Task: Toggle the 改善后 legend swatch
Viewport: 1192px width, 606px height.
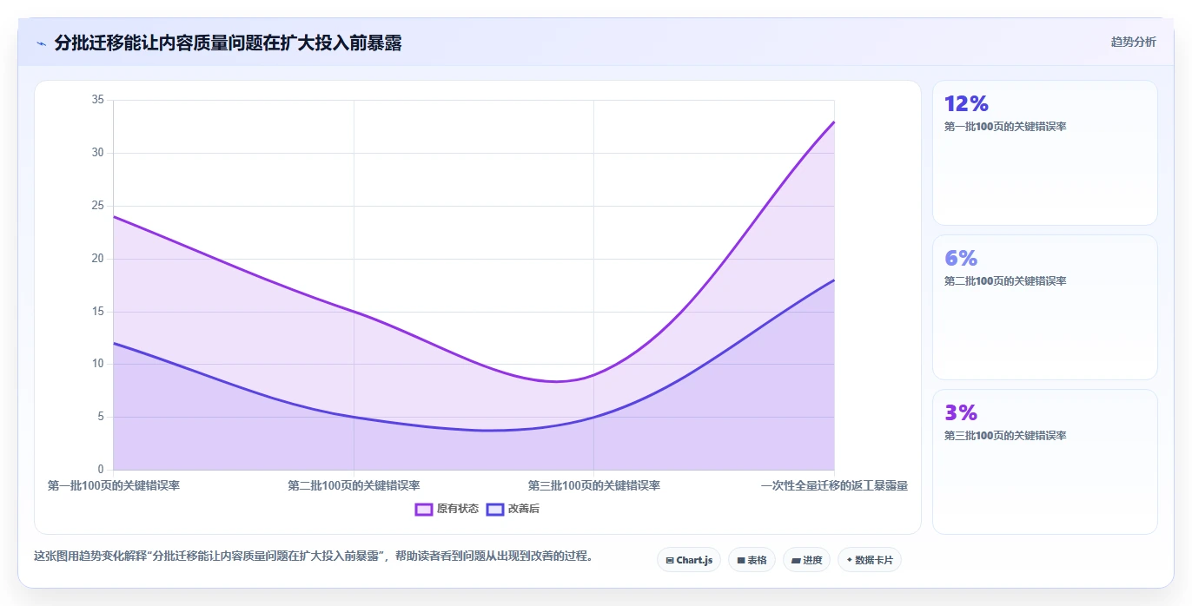Action: 495,509
